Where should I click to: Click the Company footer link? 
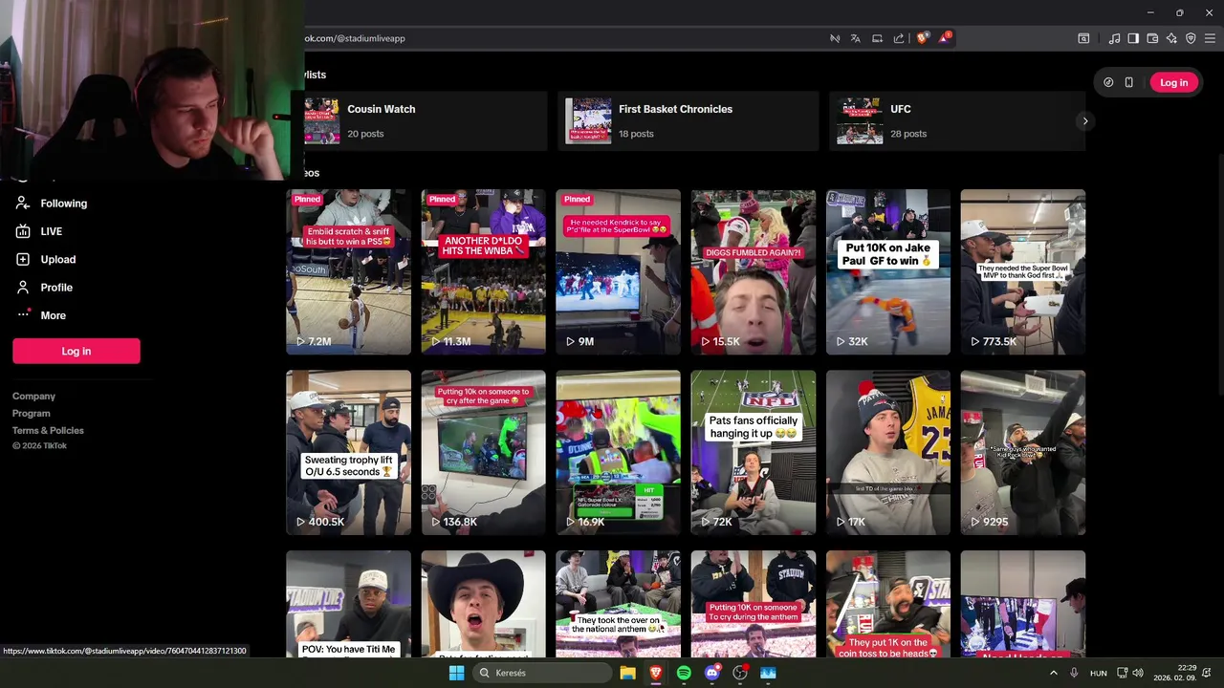(x=33, y=397)
